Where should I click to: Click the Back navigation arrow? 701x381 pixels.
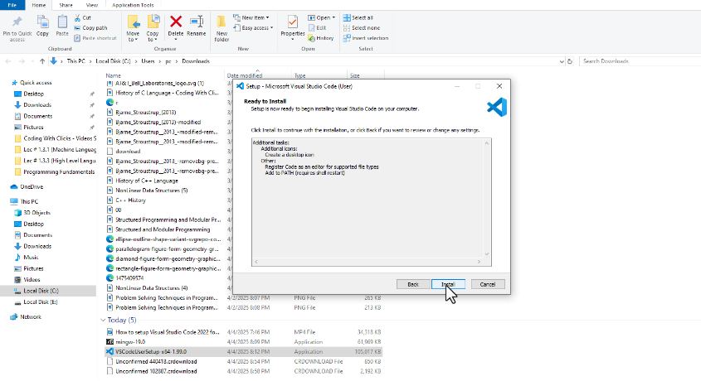click(8, 61)
